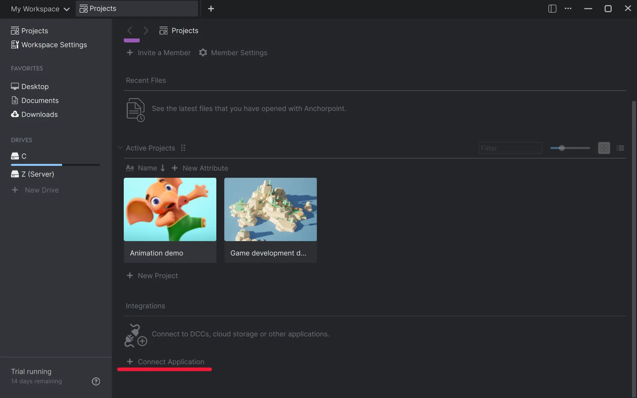Open the three-dots more options menu
Viewport: 637px width, 398px height.
pyautogui.click(x=568, y=9)
